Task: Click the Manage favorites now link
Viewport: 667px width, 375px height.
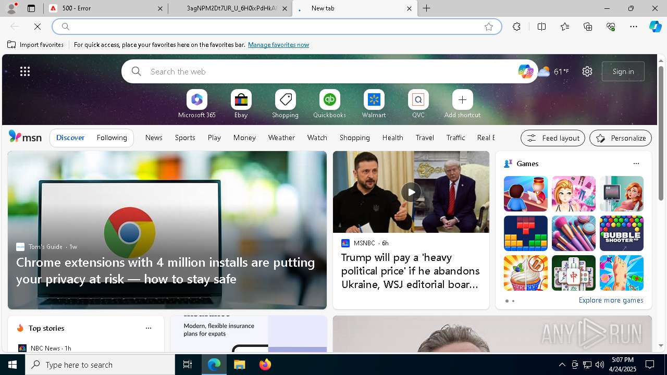Action: click(x=278, y=45)
